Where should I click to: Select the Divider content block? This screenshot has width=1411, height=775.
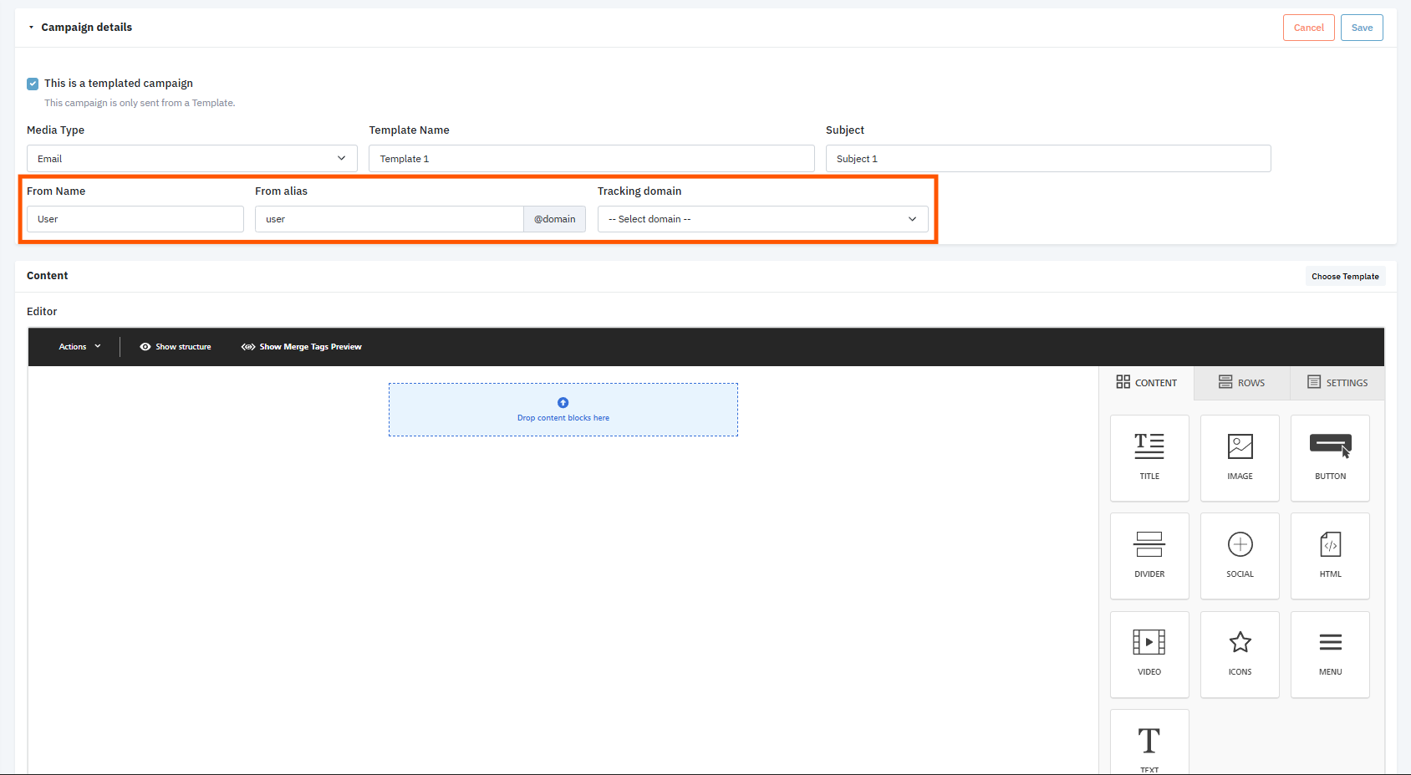(x=1149, y=555)
